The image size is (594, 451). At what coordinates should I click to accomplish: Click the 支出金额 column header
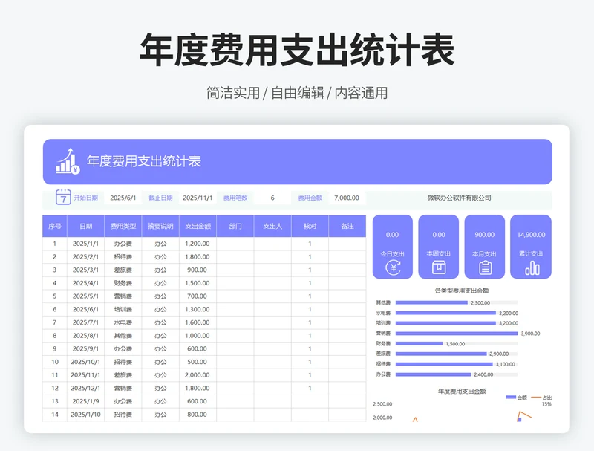click(x=198, y=227)
